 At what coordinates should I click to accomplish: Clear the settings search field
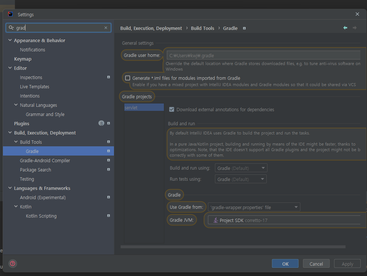coord(106,28)
